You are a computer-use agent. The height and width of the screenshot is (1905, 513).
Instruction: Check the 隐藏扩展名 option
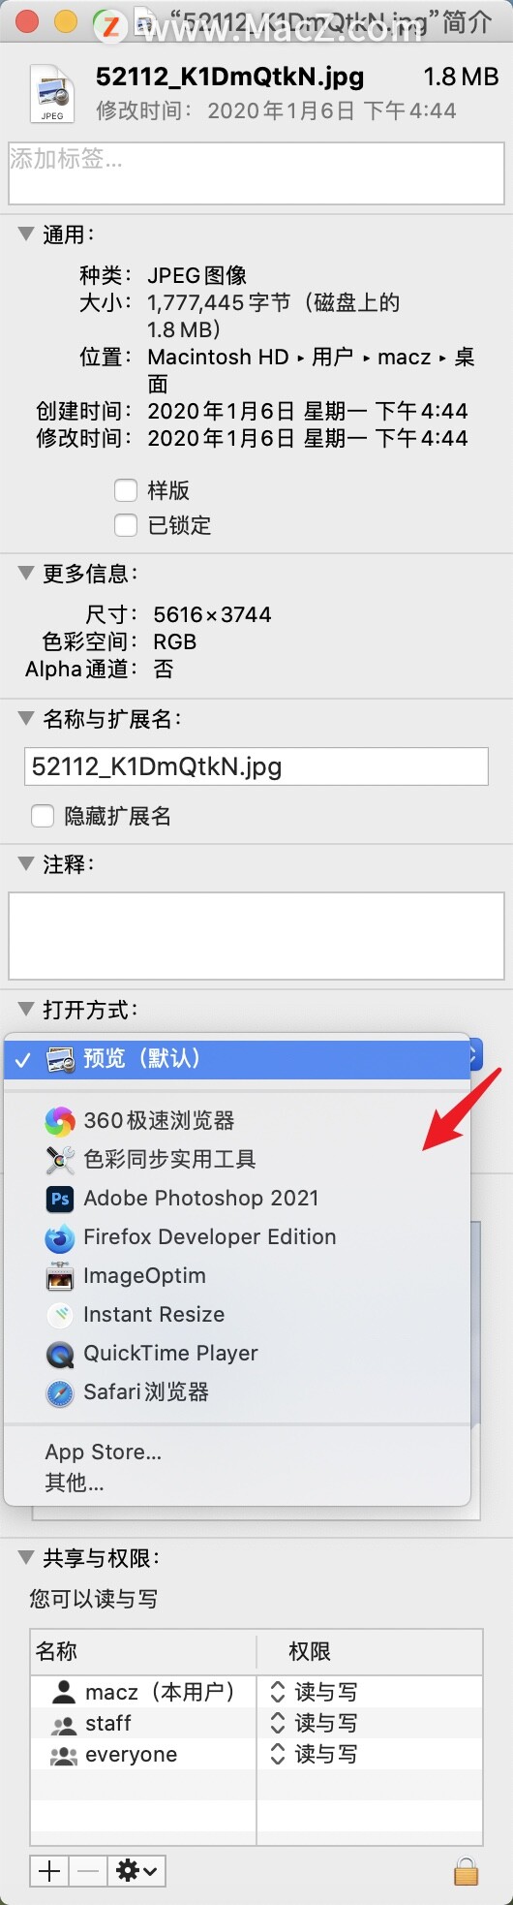click(x=43, y=816)
